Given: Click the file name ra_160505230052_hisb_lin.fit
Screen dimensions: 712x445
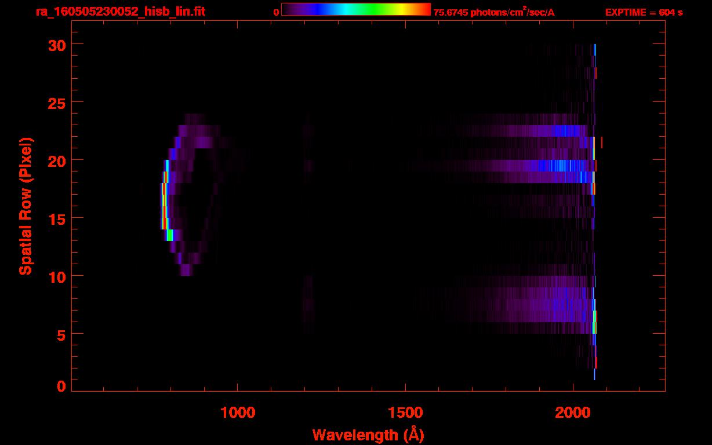Looking at the screenshot, I should point(120,12).
